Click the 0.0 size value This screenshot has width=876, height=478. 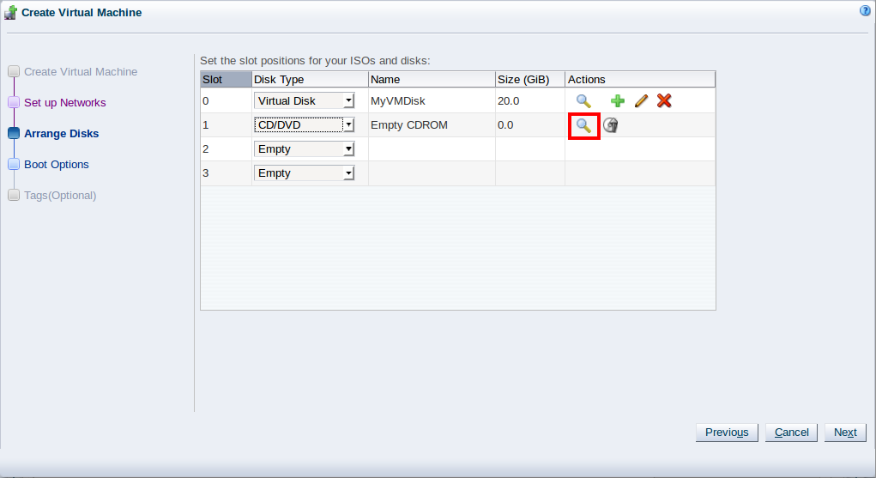pos(505,125)
